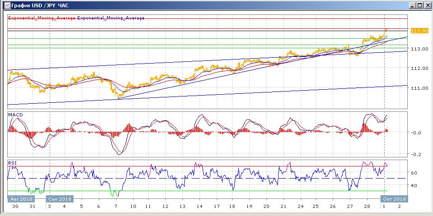Click date label 27 on the time axis
The height and width of the screenshot is (216, 433).
click(x=350, y=207)
